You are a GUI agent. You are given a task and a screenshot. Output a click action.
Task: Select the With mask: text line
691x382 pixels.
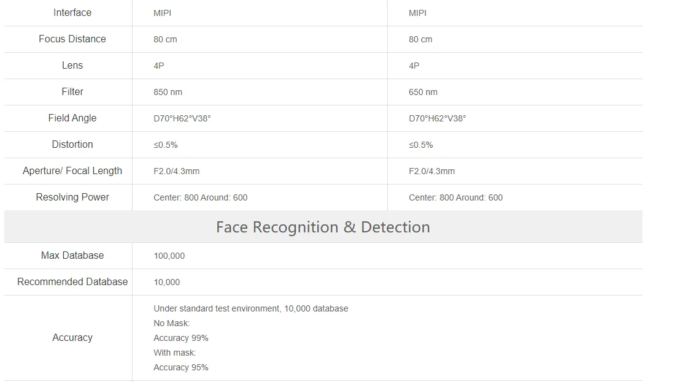[x=174, y=353]
